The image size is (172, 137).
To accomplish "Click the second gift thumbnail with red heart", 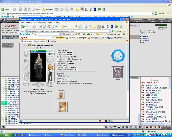I will coord(62,107).
